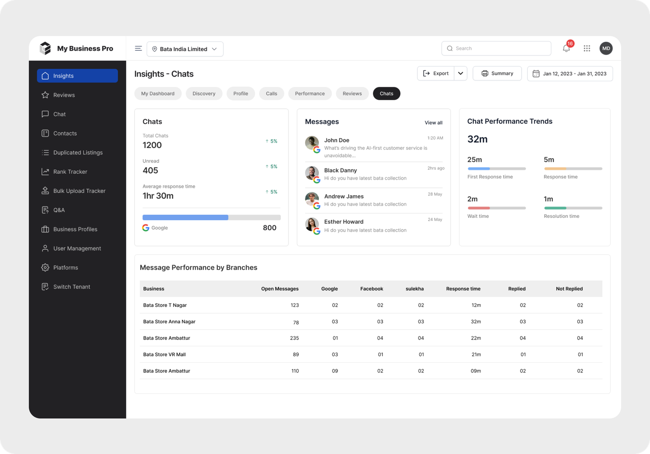Click the Search input field
Image resolution: width=650 pixels, height=454 pixels.
click(496, 48)
